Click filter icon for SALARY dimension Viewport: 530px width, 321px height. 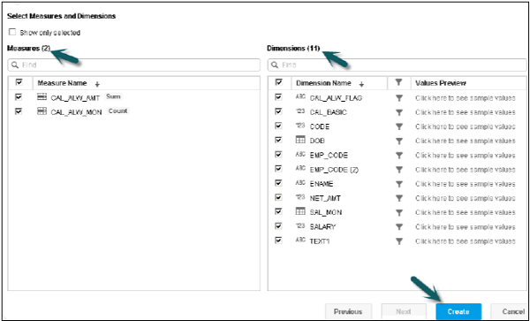(x=399, y=226)
